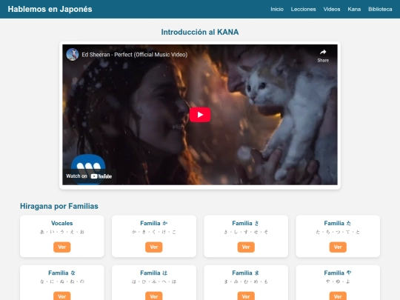400x300 pixels.
Task: Click Ver button on Familia な card
Action: click(x=62, y=296)
